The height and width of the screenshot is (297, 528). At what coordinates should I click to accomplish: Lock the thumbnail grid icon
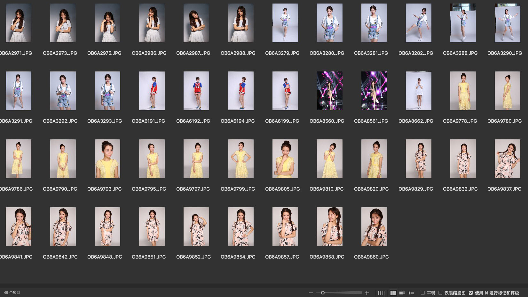click(381, 293)
